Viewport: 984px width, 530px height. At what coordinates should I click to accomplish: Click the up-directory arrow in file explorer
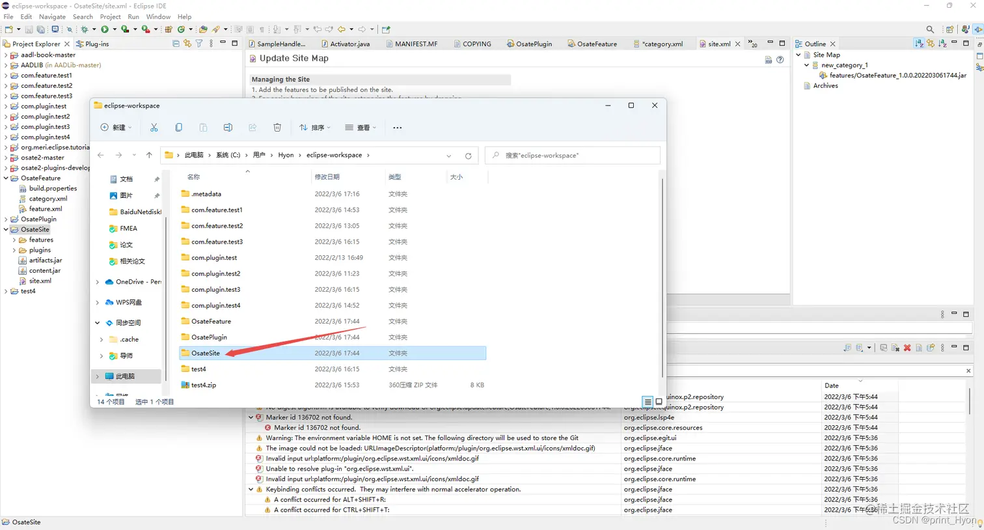pyautogui.click(x=149, y=155)
